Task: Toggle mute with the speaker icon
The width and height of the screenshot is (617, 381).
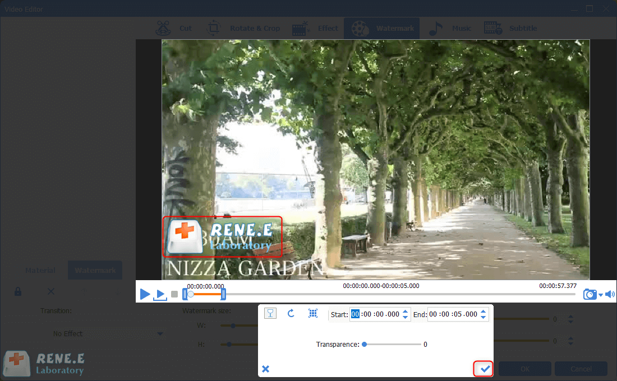Action: (x=610, y=294)
